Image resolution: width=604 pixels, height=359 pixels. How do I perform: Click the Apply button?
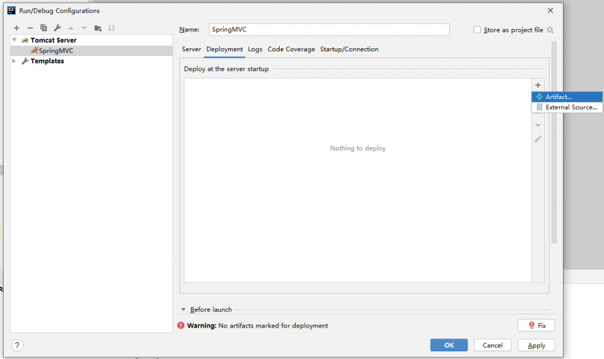point(536,345)
